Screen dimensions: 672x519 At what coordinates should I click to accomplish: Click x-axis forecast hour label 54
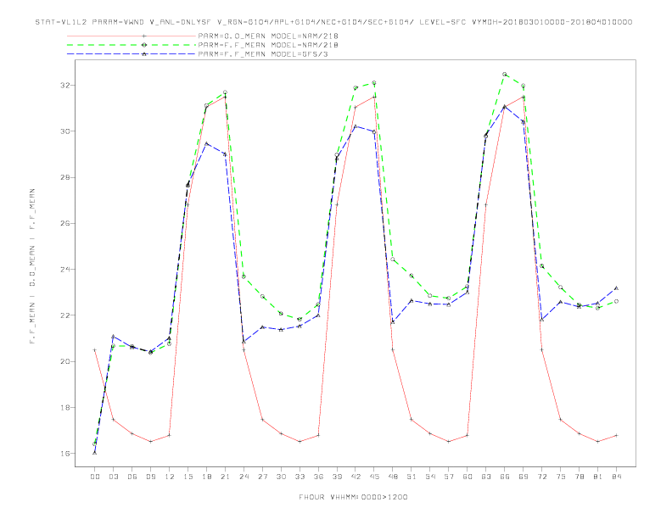tap(430, 477)
